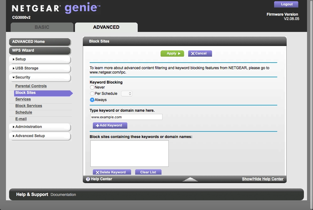The width and height of the screenshot is (313, 210).
Task: Collapse the Security section
Action: point(40,77)
